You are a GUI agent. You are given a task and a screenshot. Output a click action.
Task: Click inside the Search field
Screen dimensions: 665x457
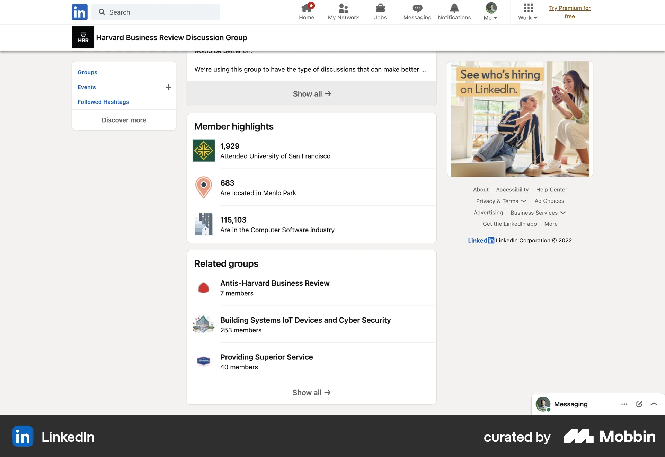click(156, 12)
